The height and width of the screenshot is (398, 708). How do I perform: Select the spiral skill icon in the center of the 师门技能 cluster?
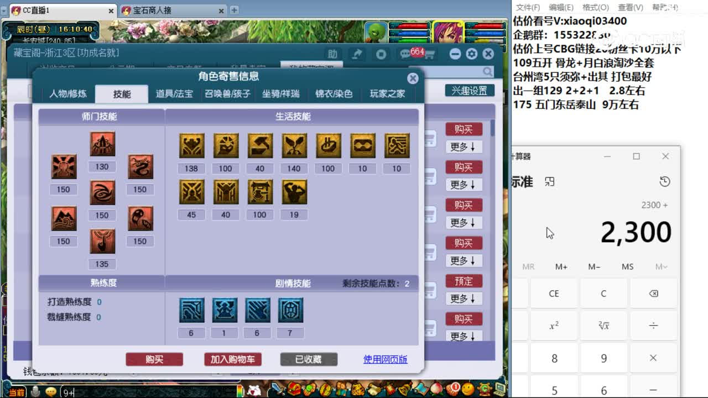pos(102,192)
